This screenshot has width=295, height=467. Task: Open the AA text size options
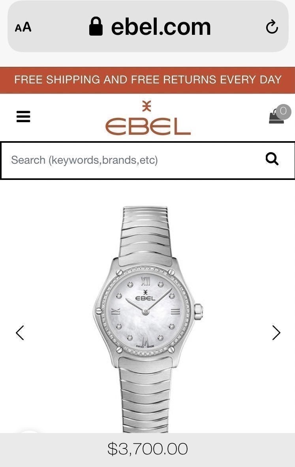click(23, 27)
